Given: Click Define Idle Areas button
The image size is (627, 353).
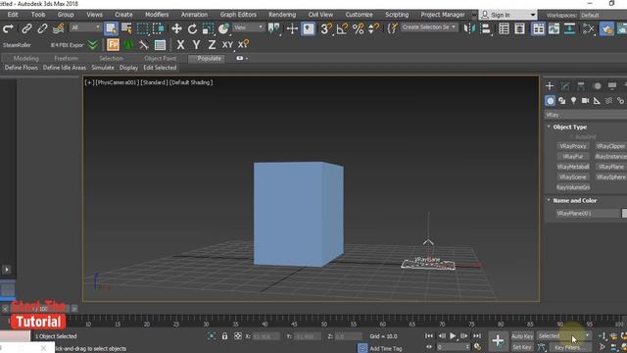Looking at the screenshot, I should [x=65, y=68].
